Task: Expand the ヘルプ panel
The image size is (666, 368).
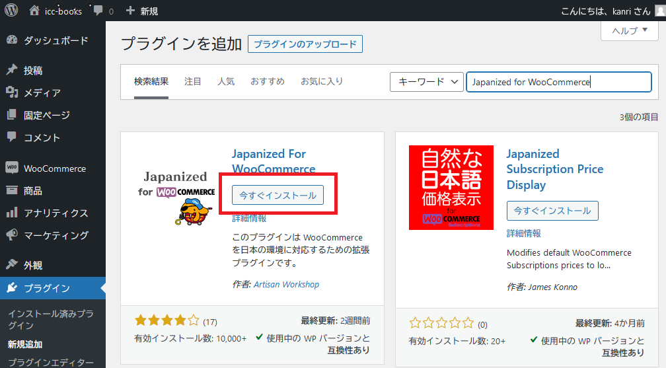Action: point(630,30)
